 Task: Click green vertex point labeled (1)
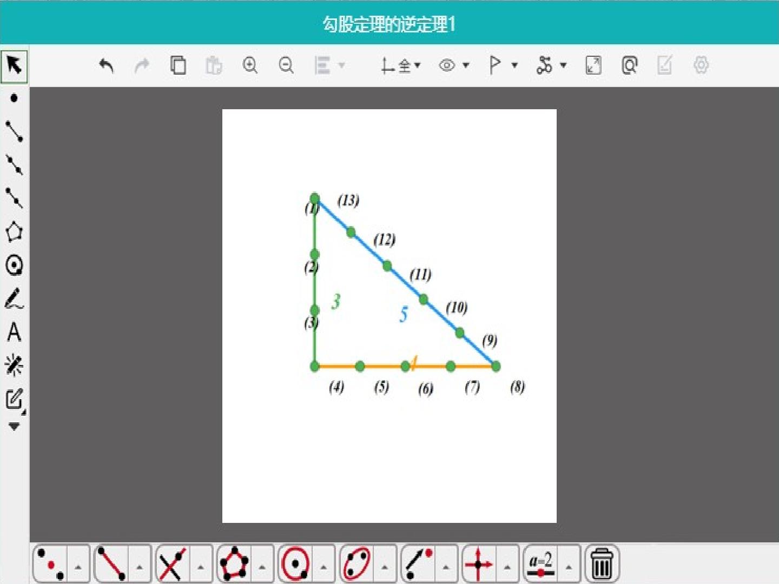[315, 198]
